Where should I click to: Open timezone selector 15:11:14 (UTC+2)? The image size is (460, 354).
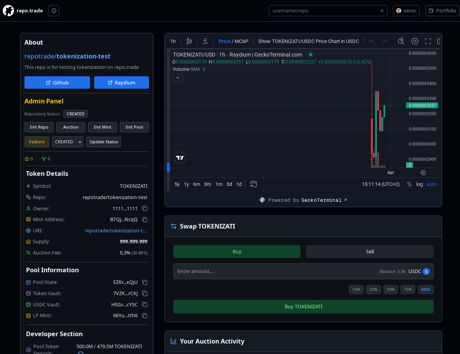click(380, 184)
